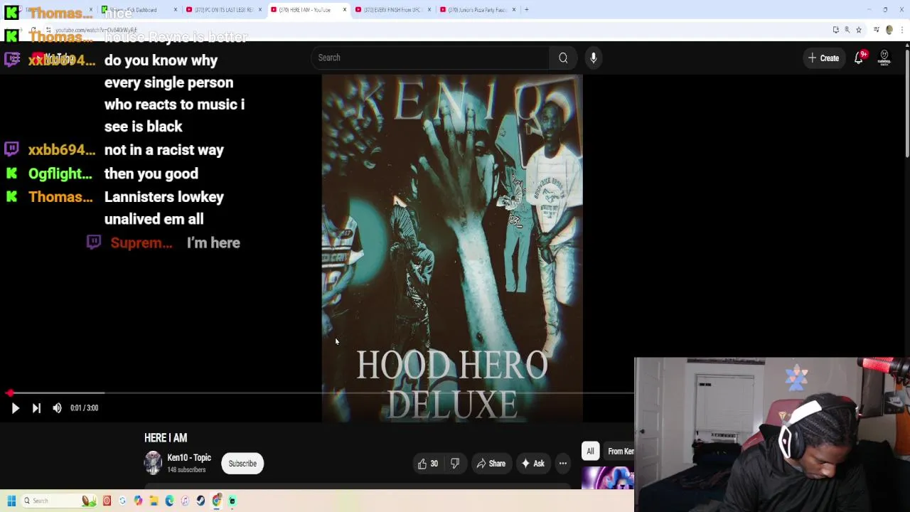
Task: Open Chrome from the taskbar
Action: (216, 501)
